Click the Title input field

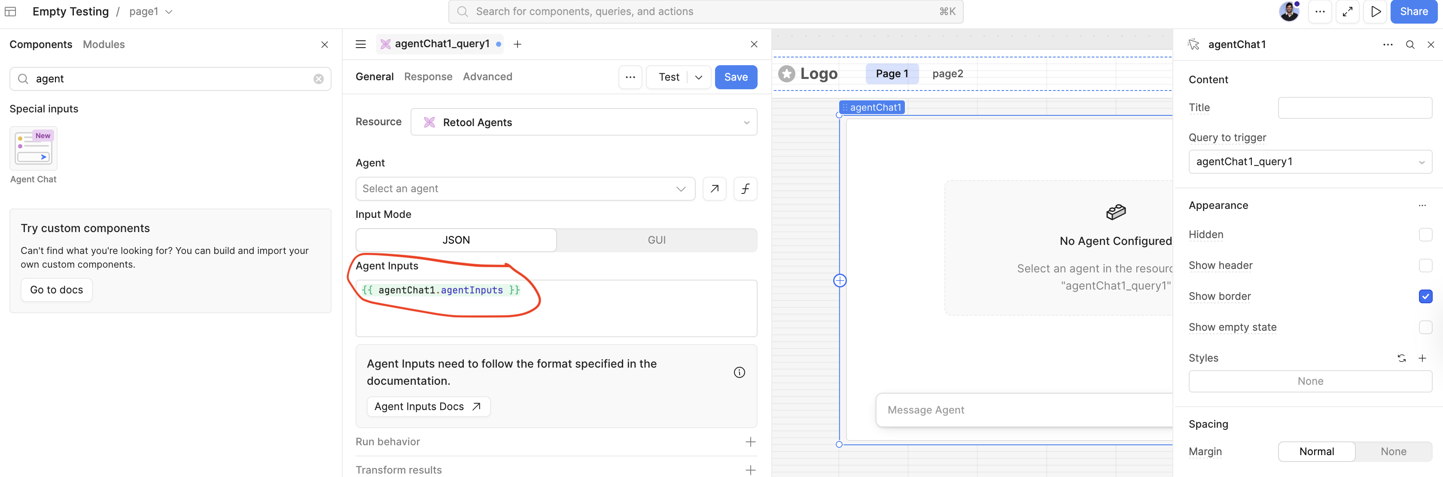pos(1355,108)
